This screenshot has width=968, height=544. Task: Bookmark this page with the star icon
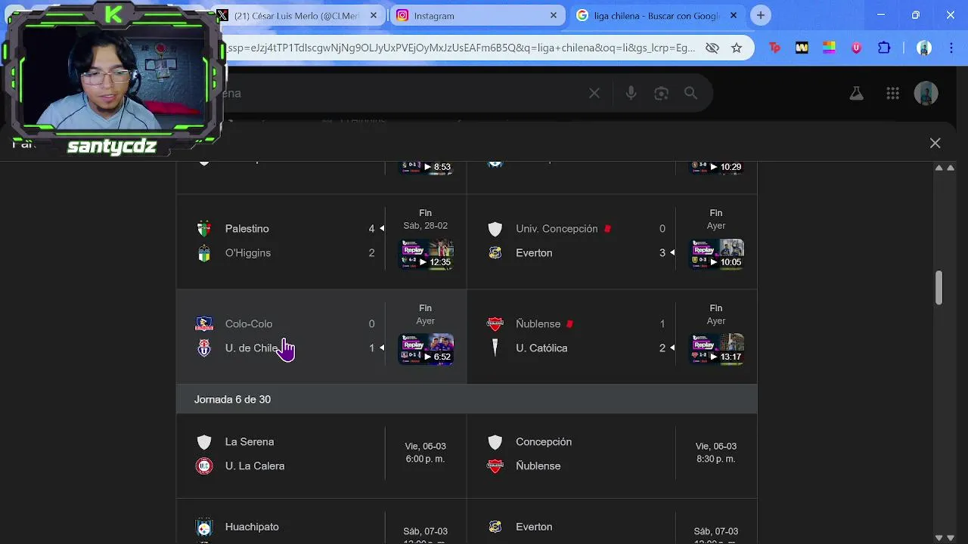pyautogui.click(x=736, y=48)
